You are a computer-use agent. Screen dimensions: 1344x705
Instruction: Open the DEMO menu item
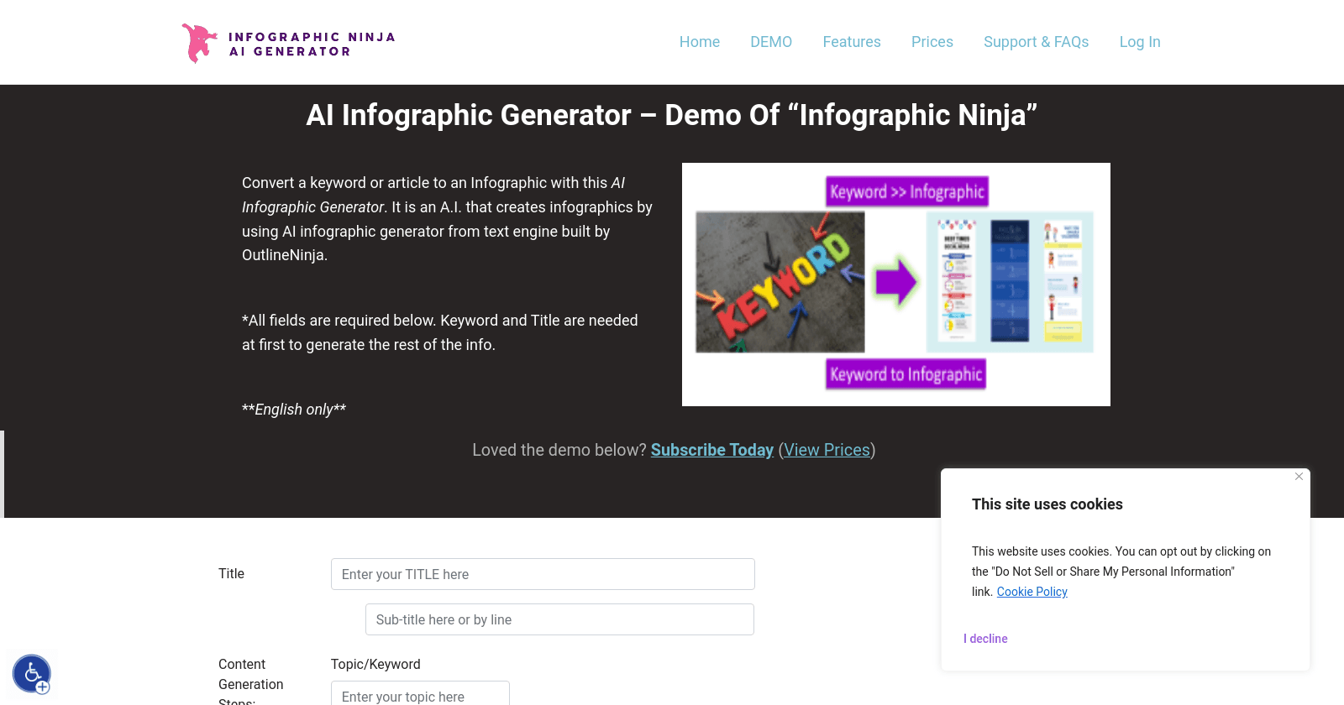(x=771, y=42)
